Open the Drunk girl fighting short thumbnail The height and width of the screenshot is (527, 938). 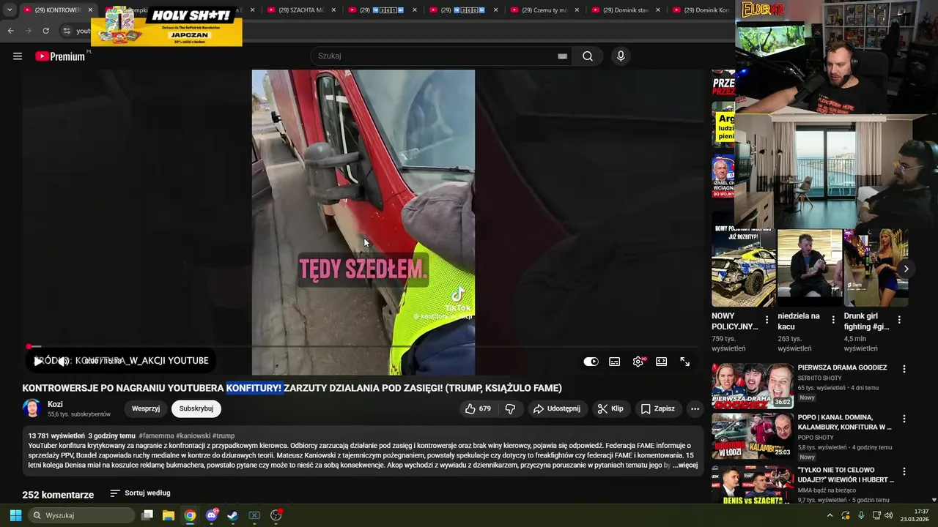pyautogui.click(x=876, y=268)
